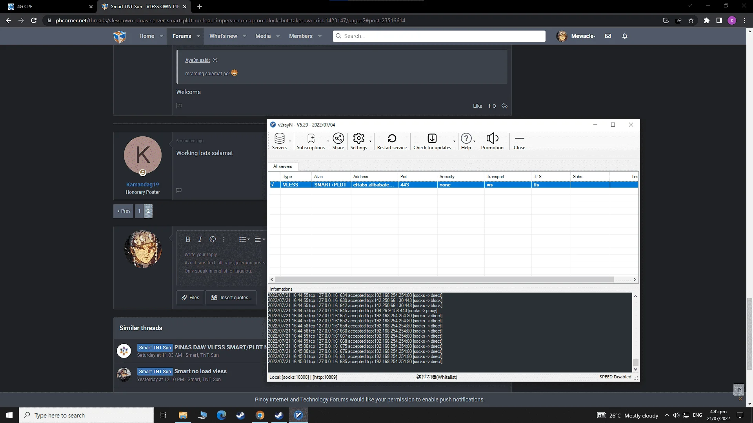Image resolution: width=753 pixels, height=423 pixels.
Task: Expand the Home dropdown chevron
Action: pyautogui.click(x=161, y=36)
